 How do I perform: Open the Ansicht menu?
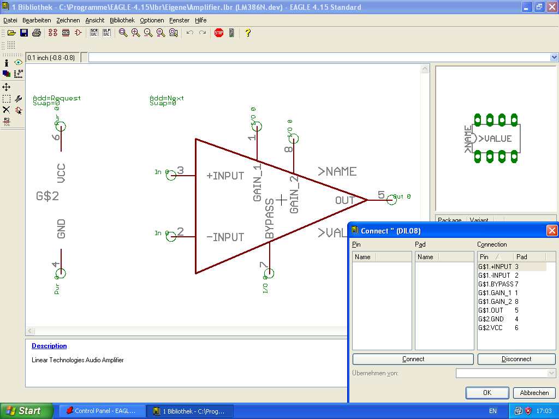(95, 20)
